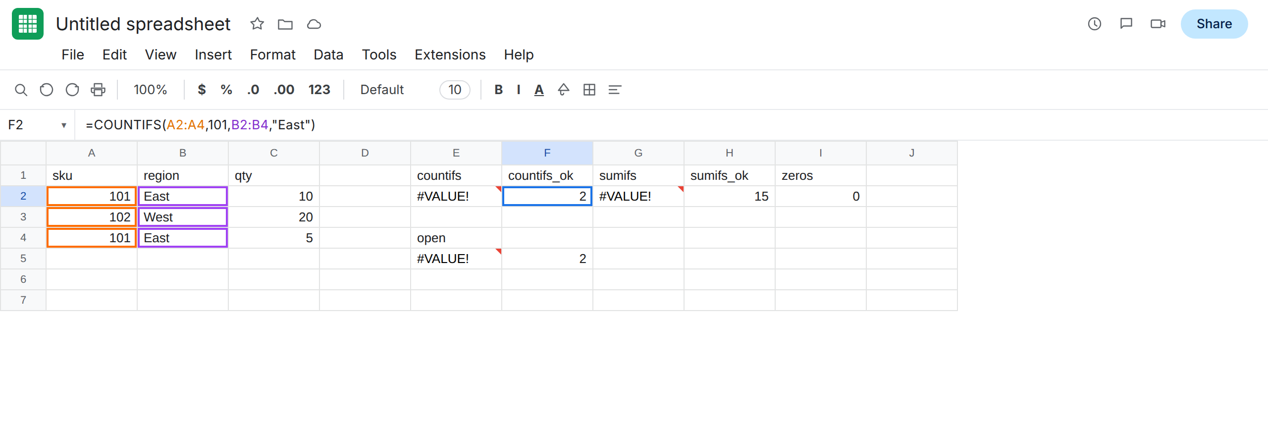Select the 'open' cell in column E
Screen dimensions: 1268x426
pyautogui.click(x=456, y=238)
